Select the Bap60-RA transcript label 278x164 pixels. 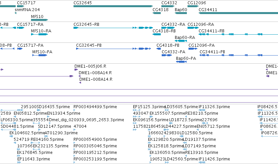(x=185, y=38)
